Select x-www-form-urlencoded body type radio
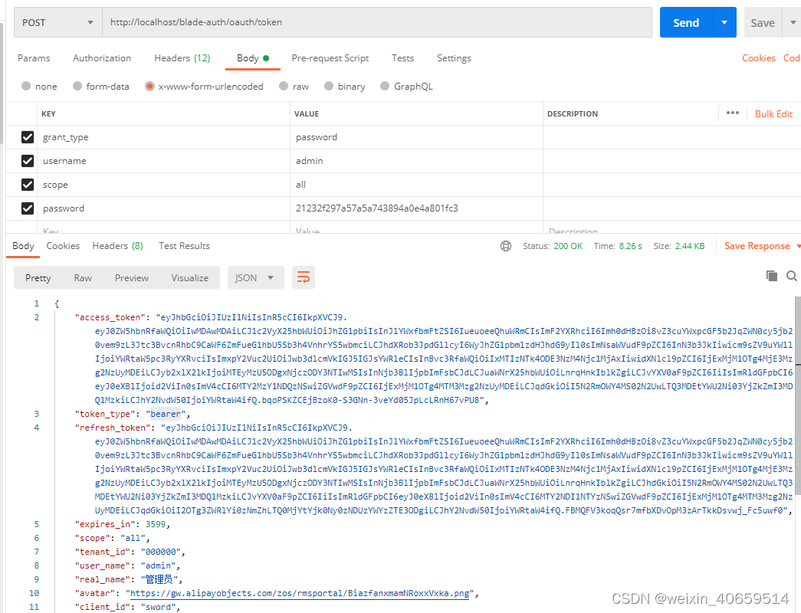This screenshot has width=801, height=613. point(149,86)
